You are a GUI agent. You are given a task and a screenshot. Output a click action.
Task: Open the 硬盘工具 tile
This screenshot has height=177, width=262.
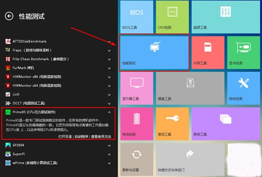(x=190, y=88)
